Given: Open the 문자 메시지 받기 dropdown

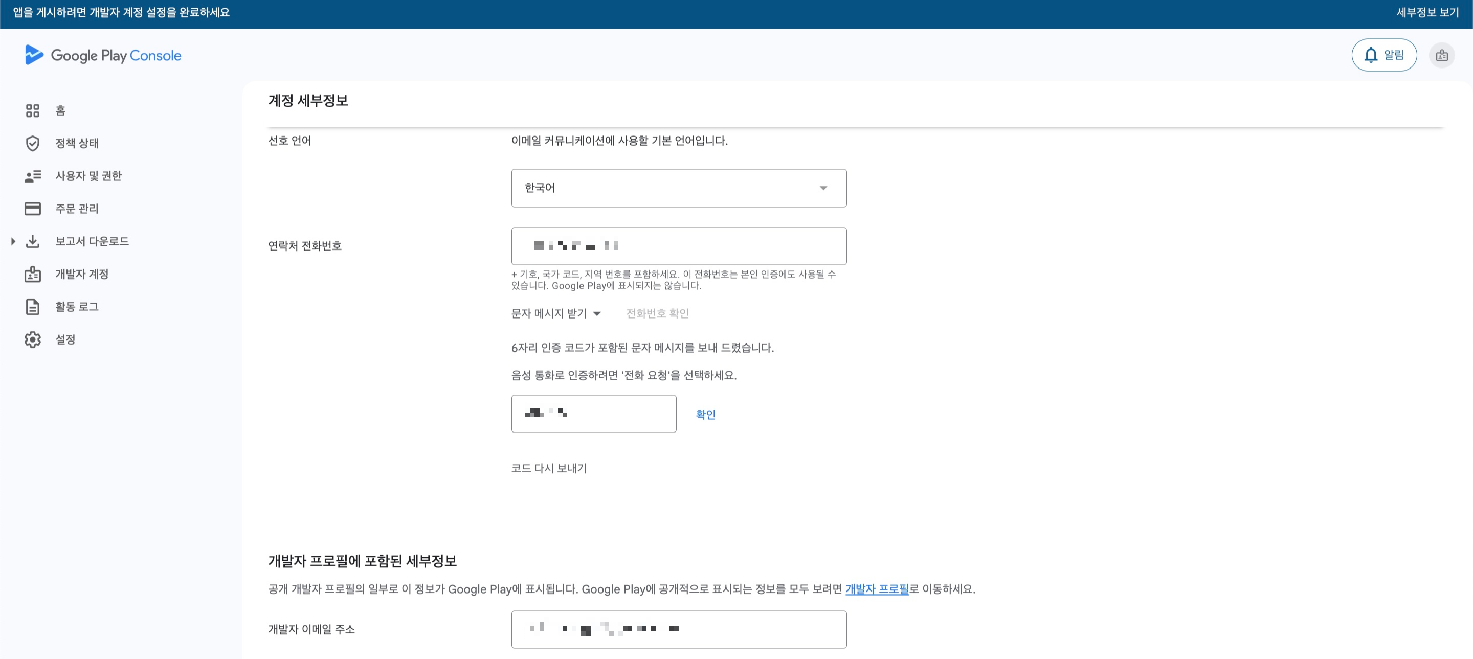Looking at the screenshot, I should (555, 313).
